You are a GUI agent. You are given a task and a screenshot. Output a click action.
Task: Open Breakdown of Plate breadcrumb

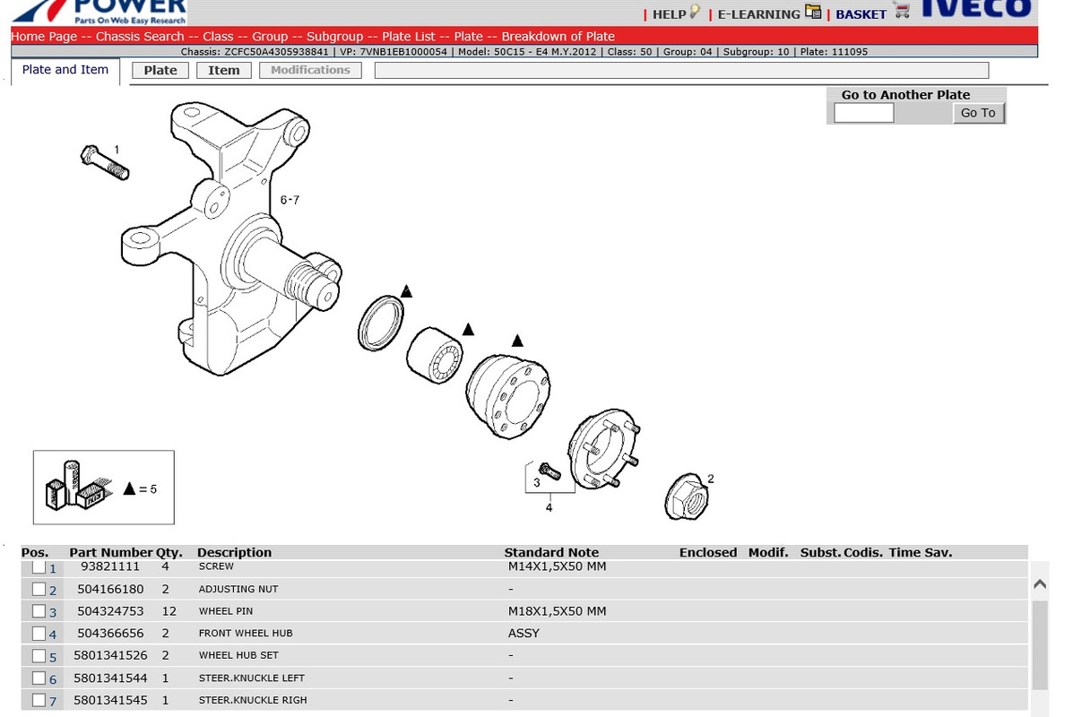point(558,36)
